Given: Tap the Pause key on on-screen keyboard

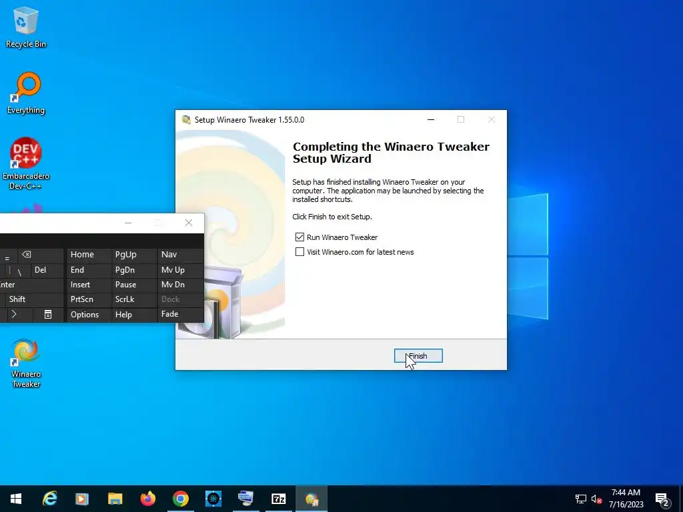Looking at the screenshot, I should [x=133, y=285].
